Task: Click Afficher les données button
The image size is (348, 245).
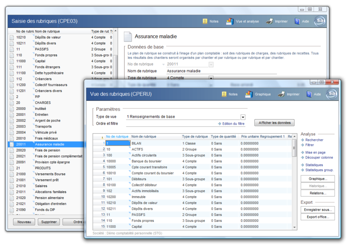Action: [274, 123]
